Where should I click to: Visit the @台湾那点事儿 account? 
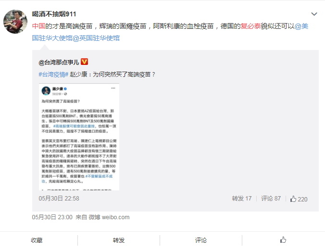coord(59,62)
